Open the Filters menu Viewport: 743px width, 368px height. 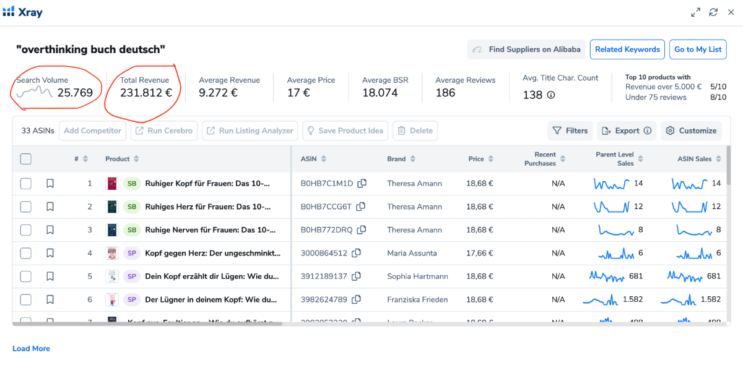[x=570, y=131]
